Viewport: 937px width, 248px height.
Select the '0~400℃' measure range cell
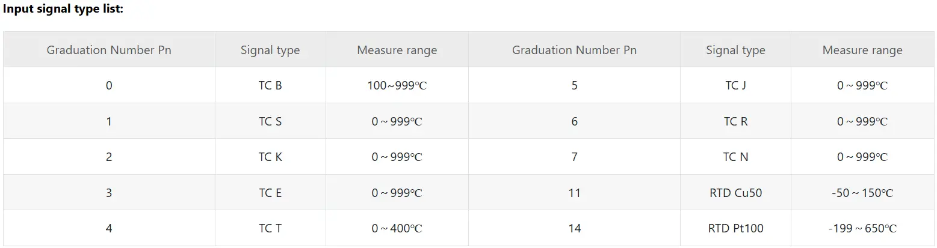pos(397,228)
